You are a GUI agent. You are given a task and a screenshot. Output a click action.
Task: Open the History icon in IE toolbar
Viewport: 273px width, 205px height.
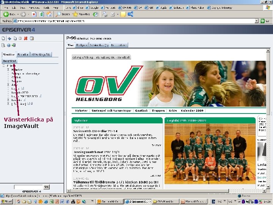pyautogui.click(x=95, y=14)
